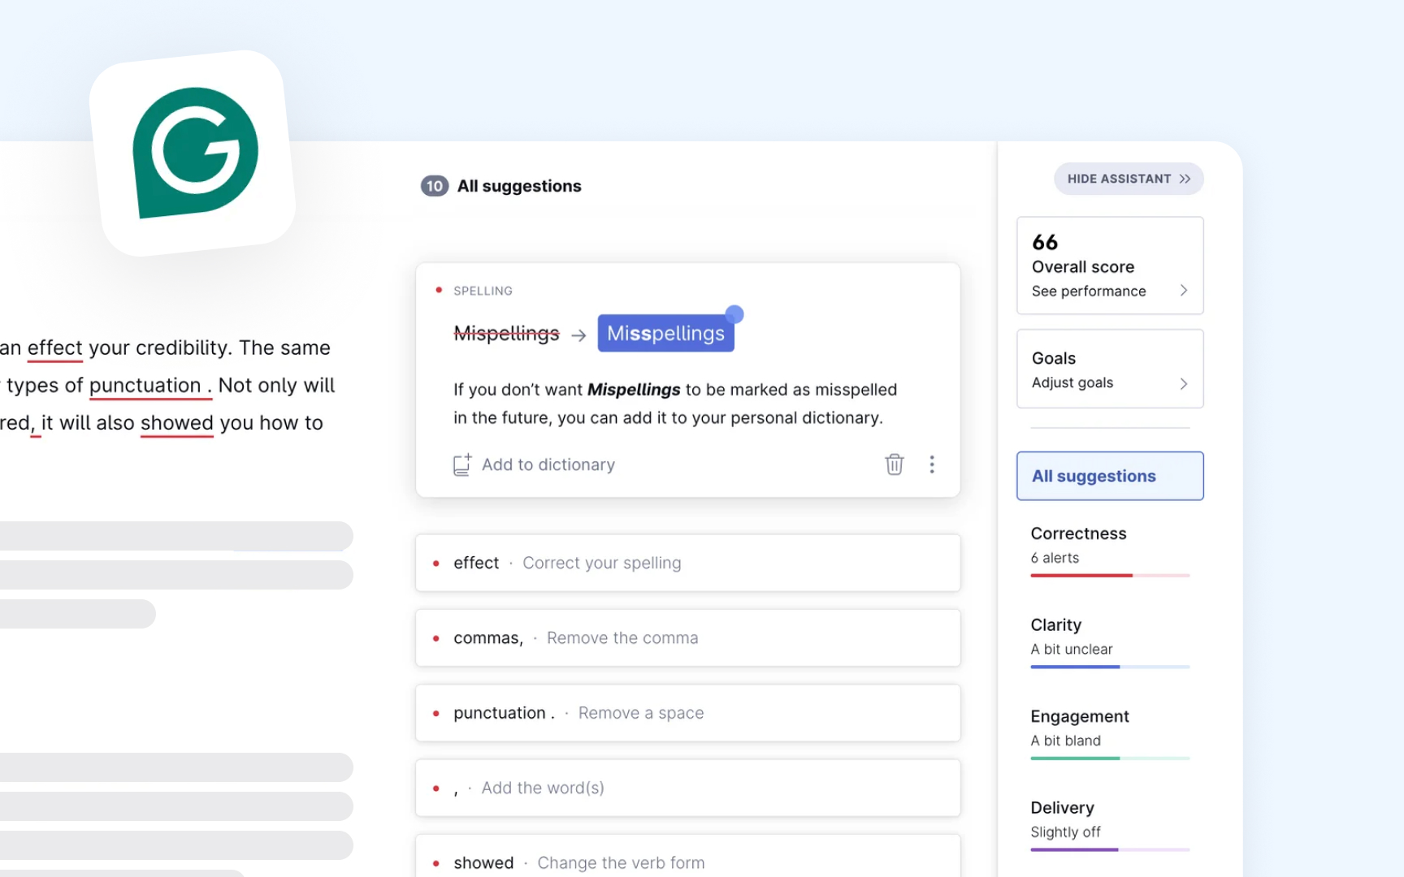Hide the Grammarly Assistant panel
This screenshot has height=877, width=1404.
(x=1129, y=179)
